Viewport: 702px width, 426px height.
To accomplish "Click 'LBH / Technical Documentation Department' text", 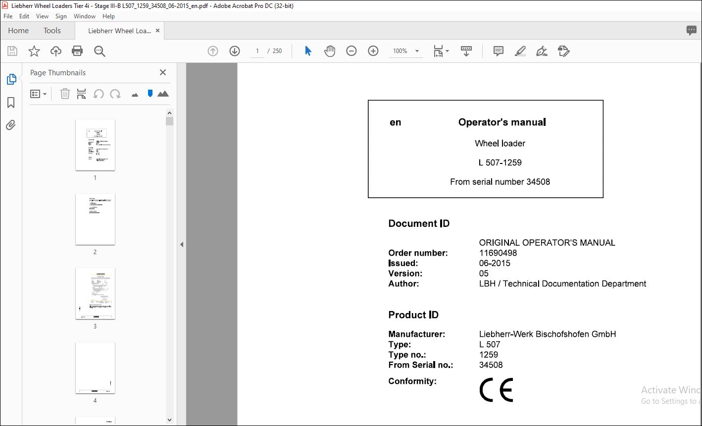I will coord(562,284).
